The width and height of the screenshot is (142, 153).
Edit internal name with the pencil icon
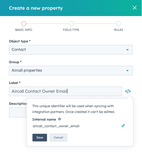click(x=123, y=126)
